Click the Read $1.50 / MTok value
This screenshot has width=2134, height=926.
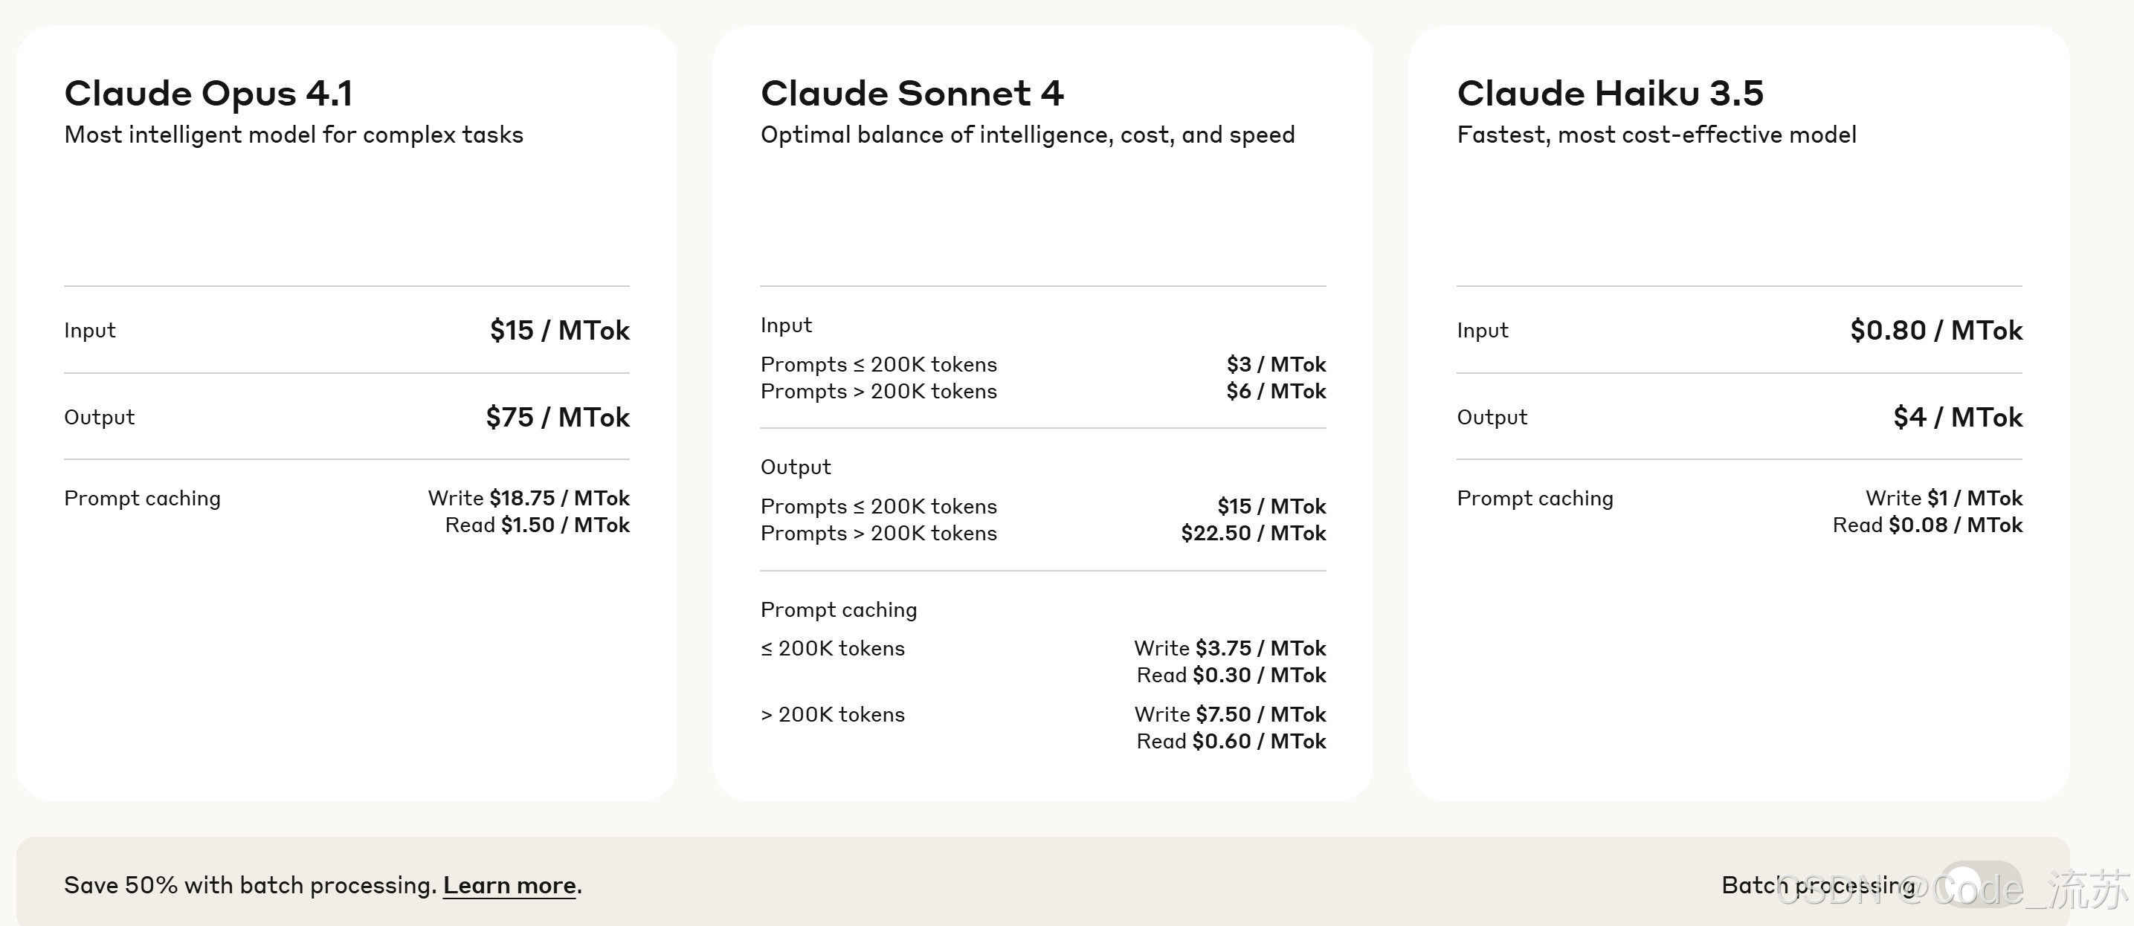click(x=538, y=525)
